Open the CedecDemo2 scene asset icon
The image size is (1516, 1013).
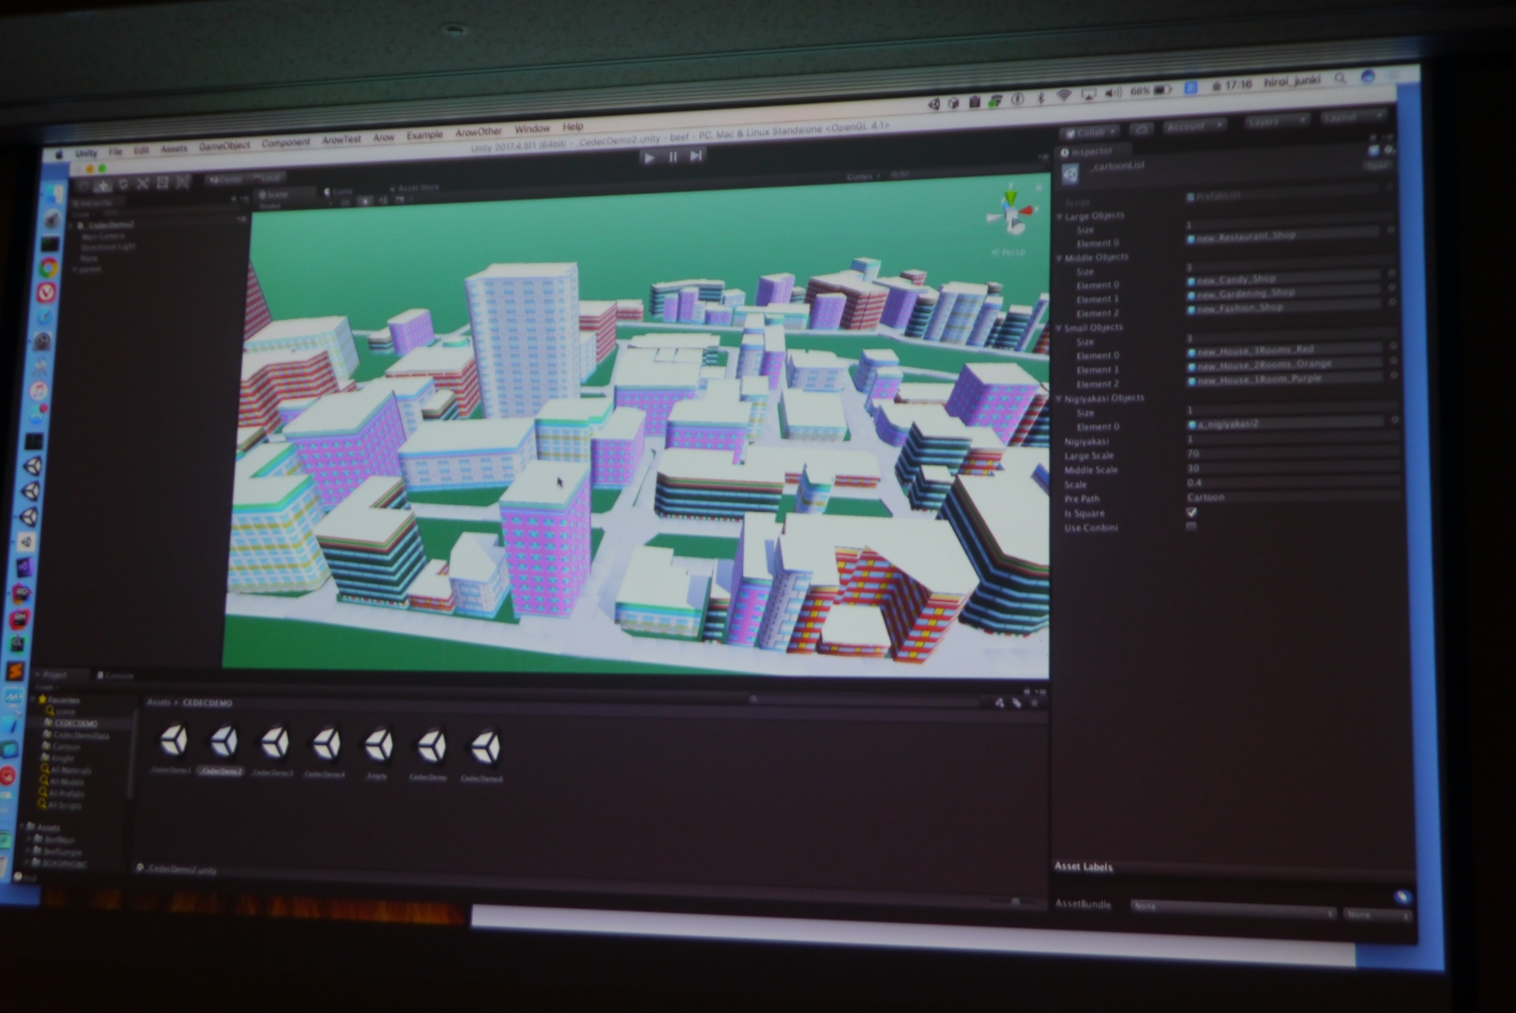coord(223,744)
